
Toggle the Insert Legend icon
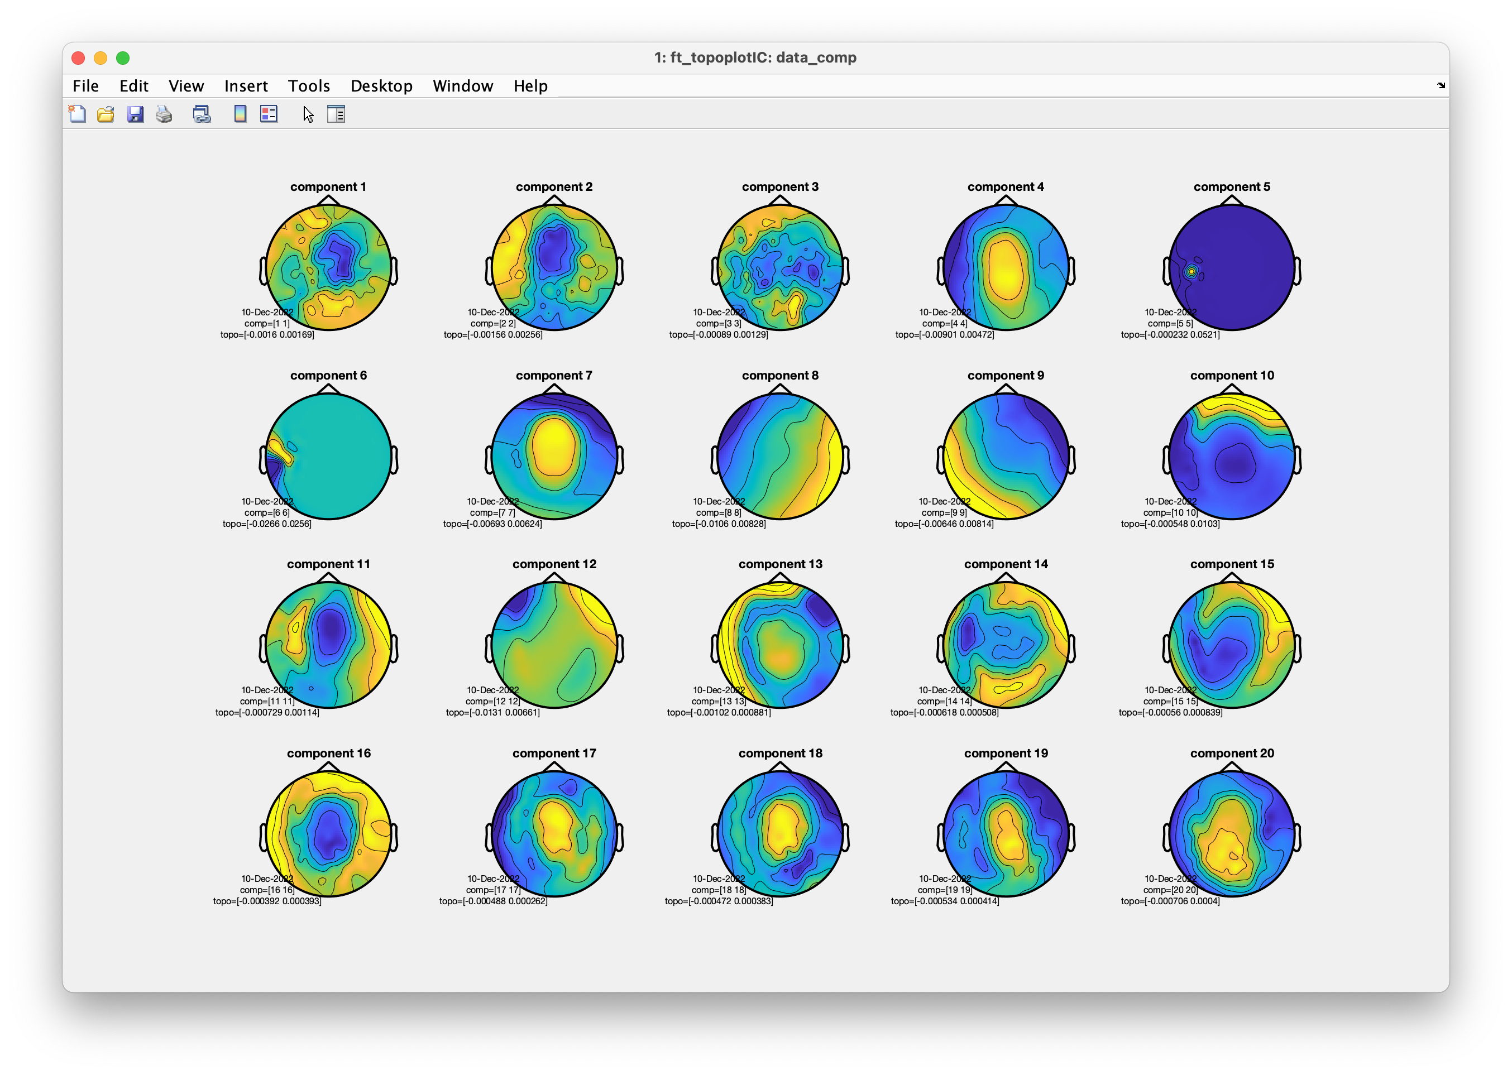[269, 114]
